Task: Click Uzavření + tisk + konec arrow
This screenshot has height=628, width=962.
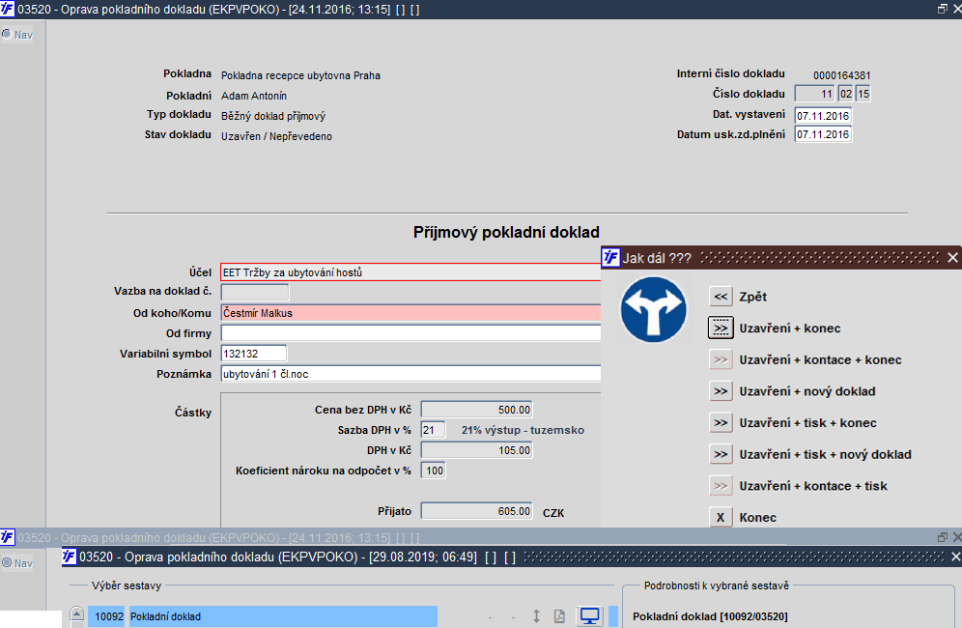Action: [x=721, y=423]
